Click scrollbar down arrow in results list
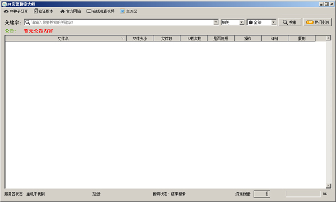 pos(328,186)
